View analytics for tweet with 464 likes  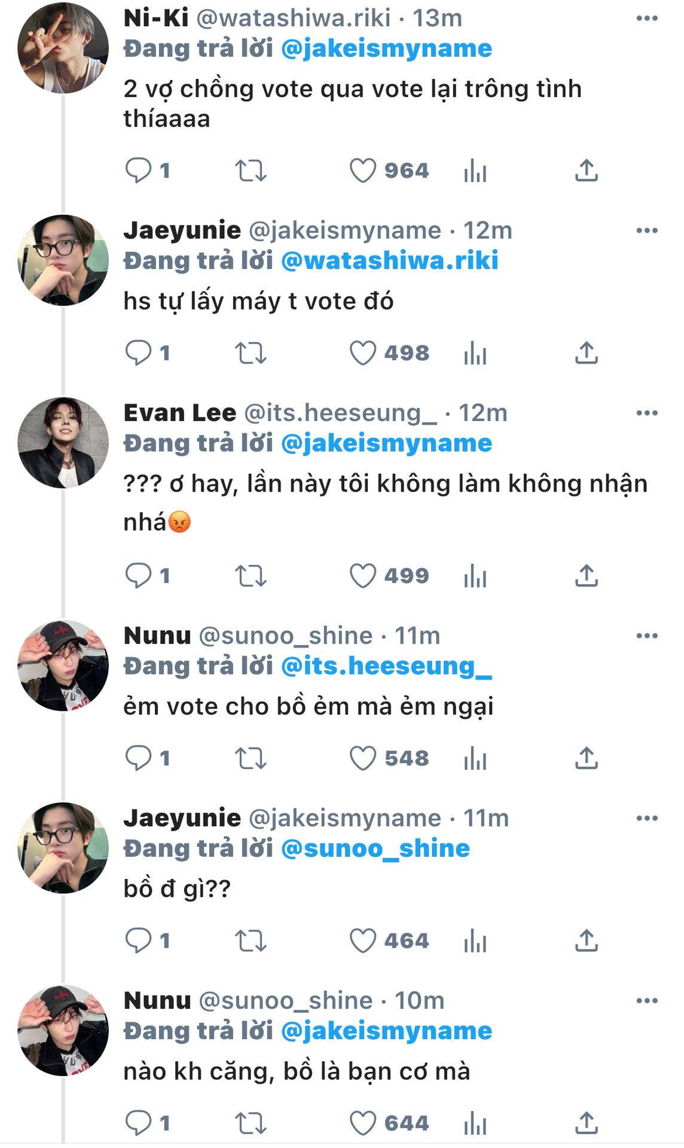(x=475, y=941)
